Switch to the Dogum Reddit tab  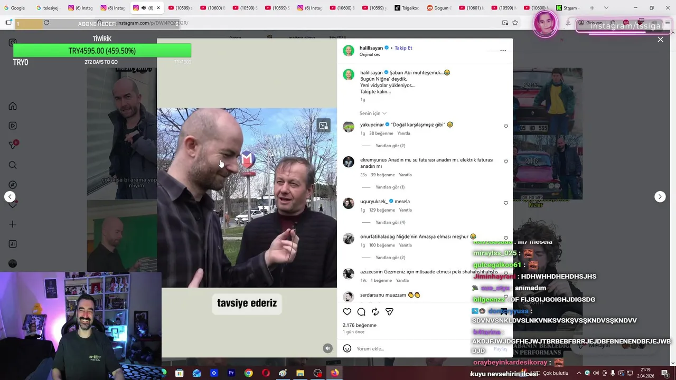point(439,8)
